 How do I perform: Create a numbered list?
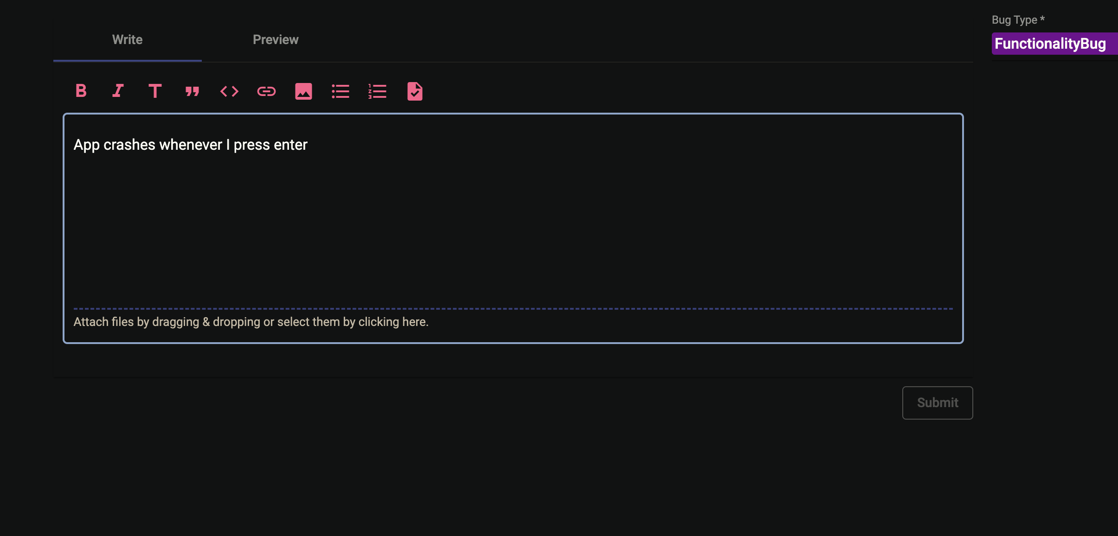coord(377,91)
